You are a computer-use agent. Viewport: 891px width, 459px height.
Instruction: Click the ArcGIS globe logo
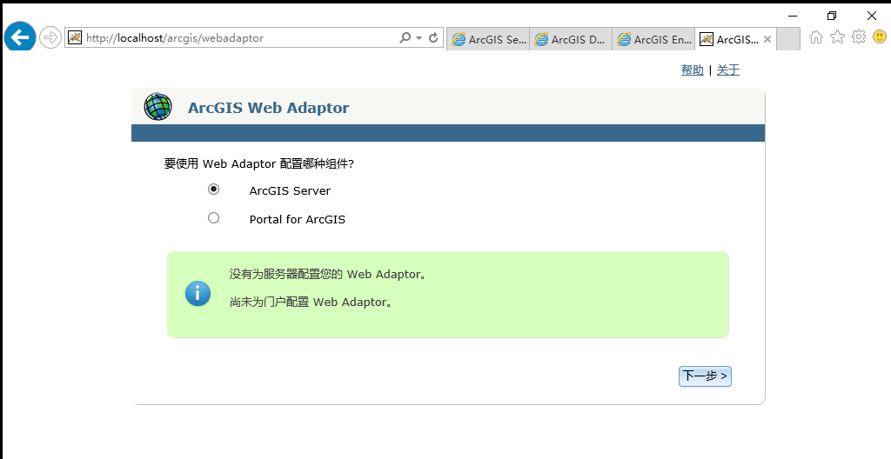158,107
